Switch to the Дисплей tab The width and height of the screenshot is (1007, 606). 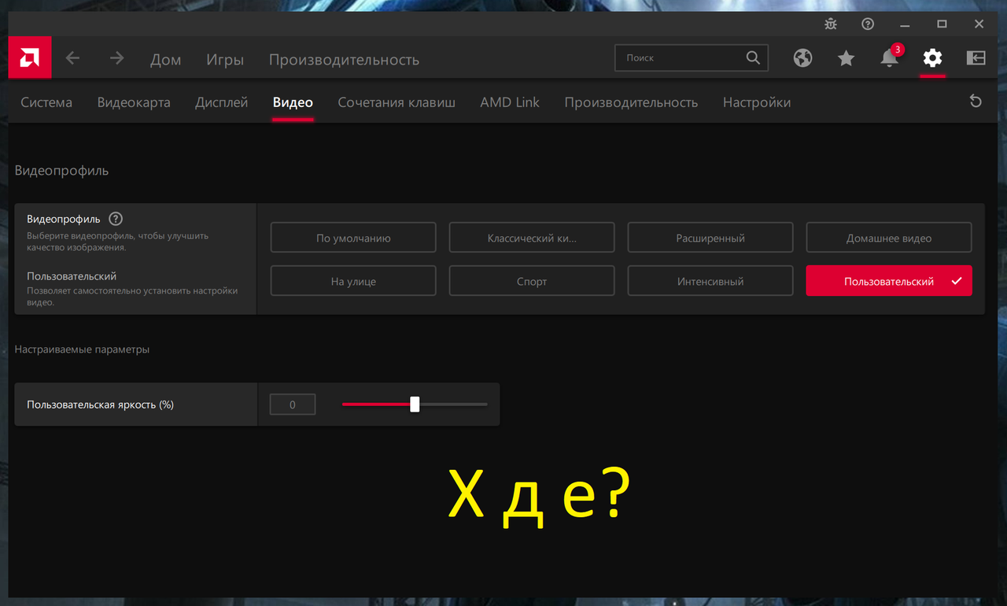[221, 102]
